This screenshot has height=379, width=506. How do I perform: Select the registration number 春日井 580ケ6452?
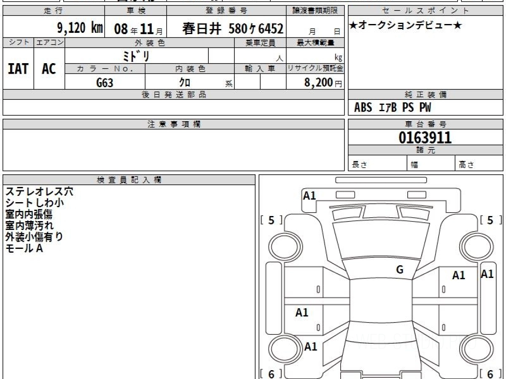(x=232, y=29)
